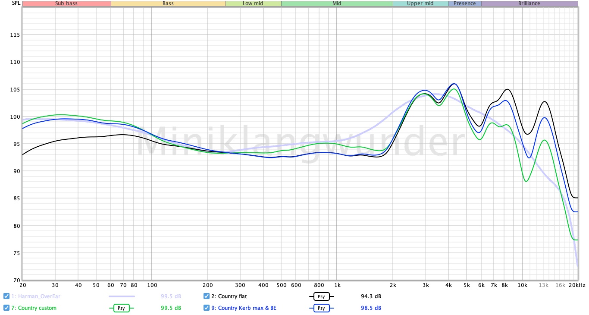Click the 98.5 dB value for Country Kerb
This screenshot has width=589, height=315.
pyautogui.click(x=371, y=308)
